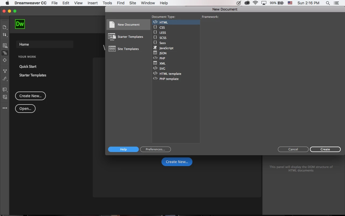Open macOS Notification Center icon
This screenshot has height=216, width=345.
coord(336,3)
